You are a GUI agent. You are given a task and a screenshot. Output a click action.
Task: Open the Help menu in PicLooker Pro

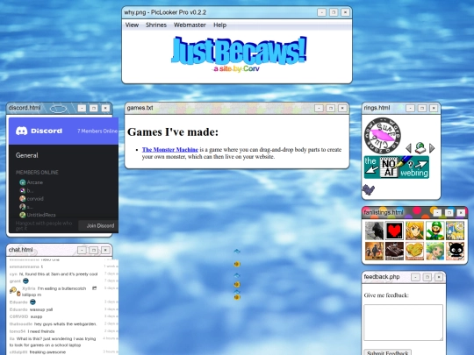pyautogui.click(x=219, y=25)
